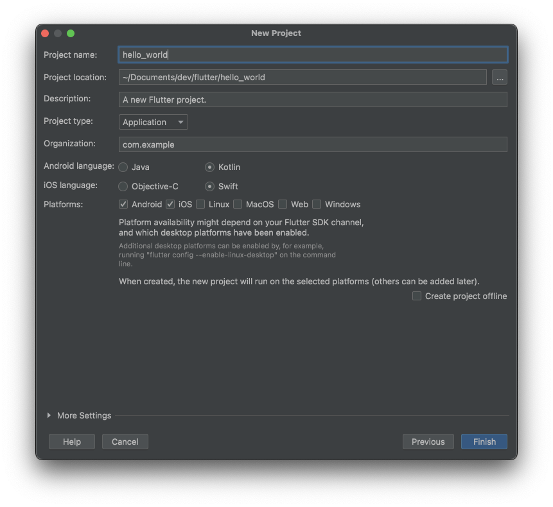The image size is (553, 507).
Task: Enable the Linux platform checkbox
Action: [x=200, y=204]
